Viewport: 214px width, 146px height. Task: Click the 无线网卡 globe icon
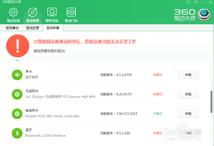[x=17, y=94]
